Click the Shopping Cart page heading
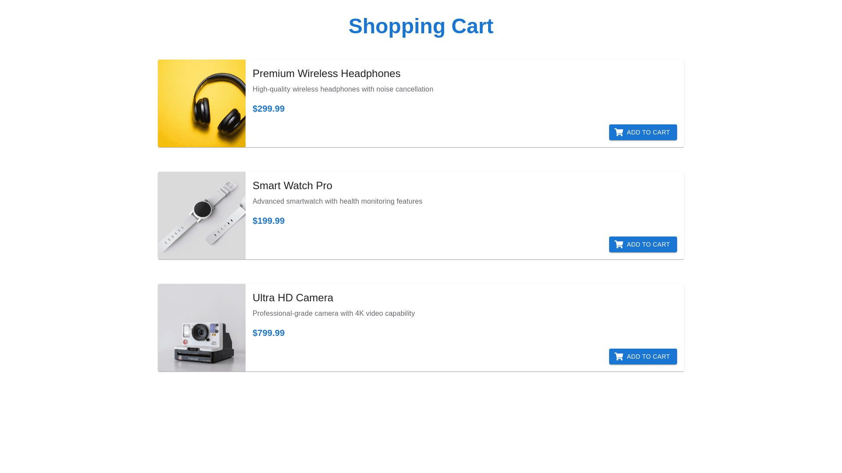The image size is (842, 473). (x=421, y=26)
